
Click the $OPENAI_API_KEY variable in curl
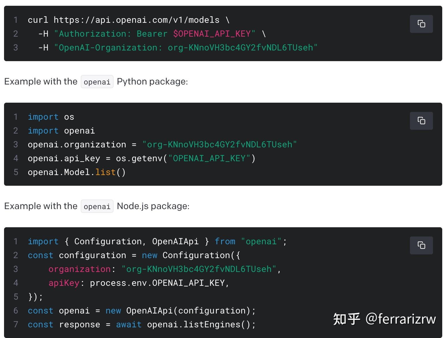tap(212, 34)
